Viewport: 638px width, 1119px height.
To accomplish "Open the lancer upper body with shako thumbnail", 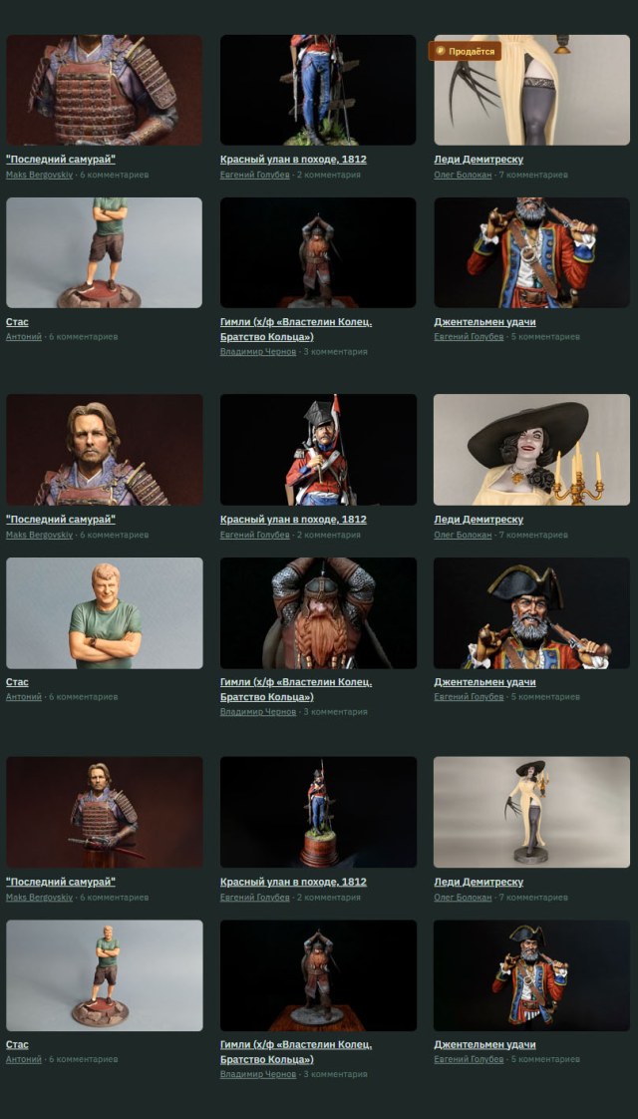I will (x=318, y=450).
